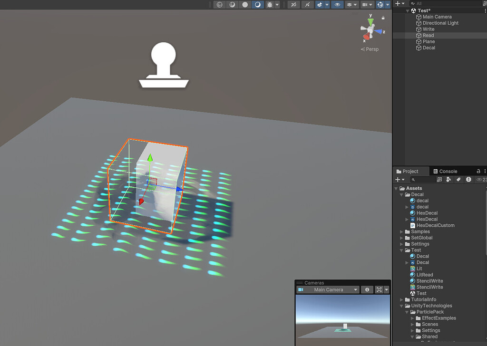Viewport: 487px width, 346px height.
Task: Toggle 2D view mode in the Scene toolbar
Action: (293, 4)
